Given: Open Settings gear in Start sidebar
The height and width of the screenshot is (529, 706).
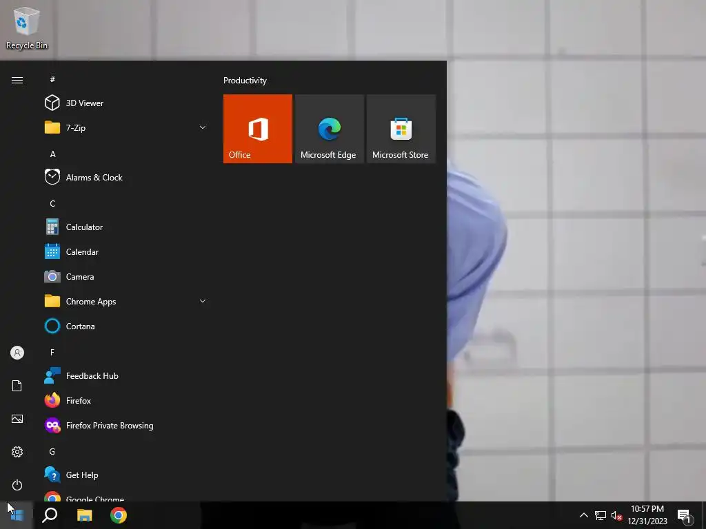Looking at the screenshot, I should click(x=17, y=452).
